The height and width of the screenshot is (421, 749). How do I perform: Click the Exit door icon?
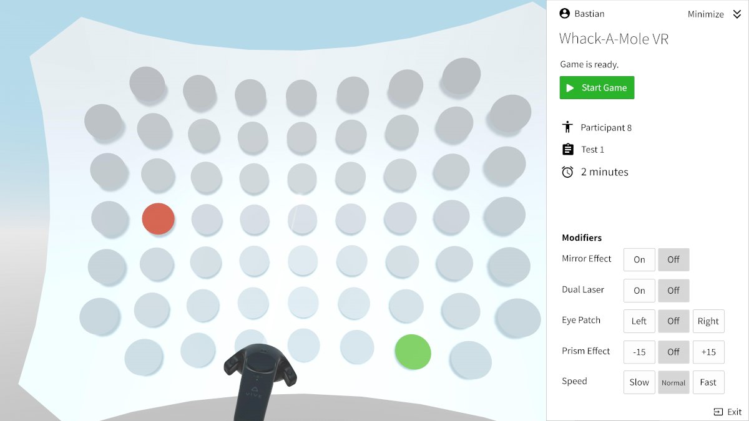coord(718,412)
